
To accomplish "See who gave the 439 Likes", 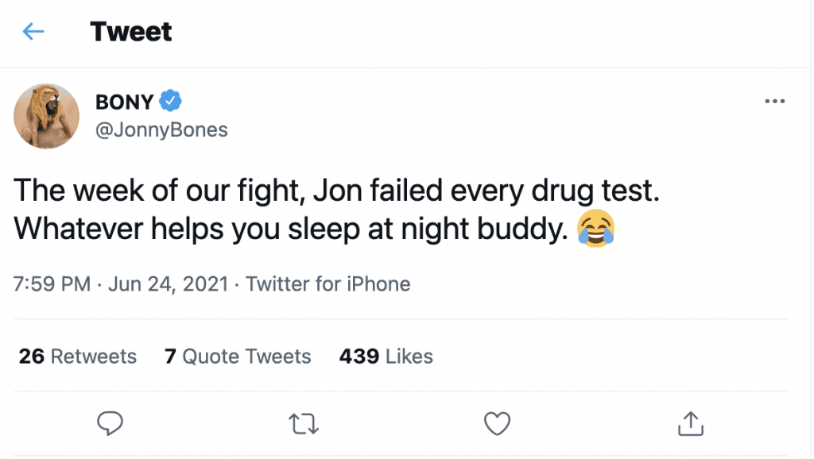I will pos(386,357).
